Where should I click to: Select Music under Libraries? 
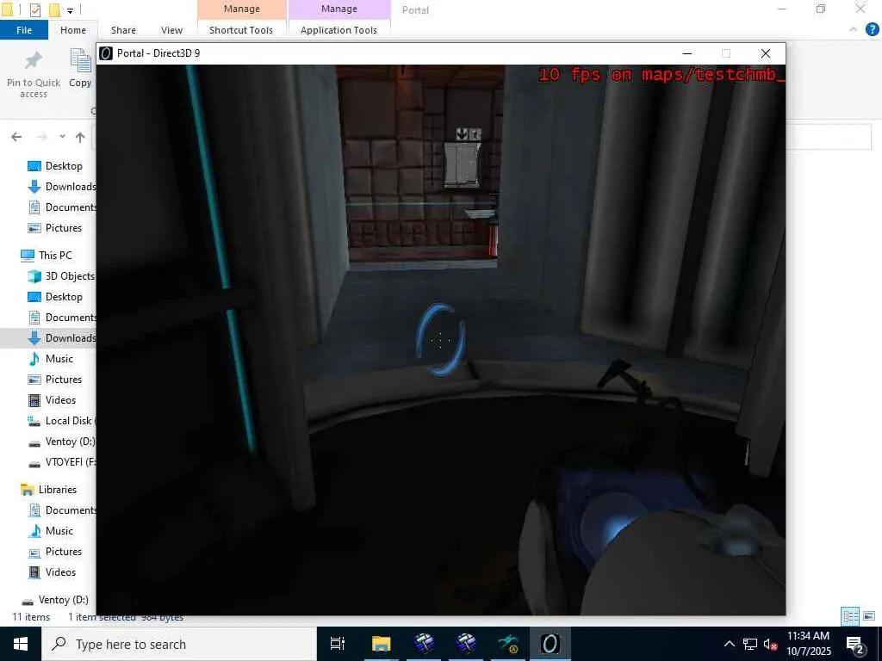(x=52, y=530)
